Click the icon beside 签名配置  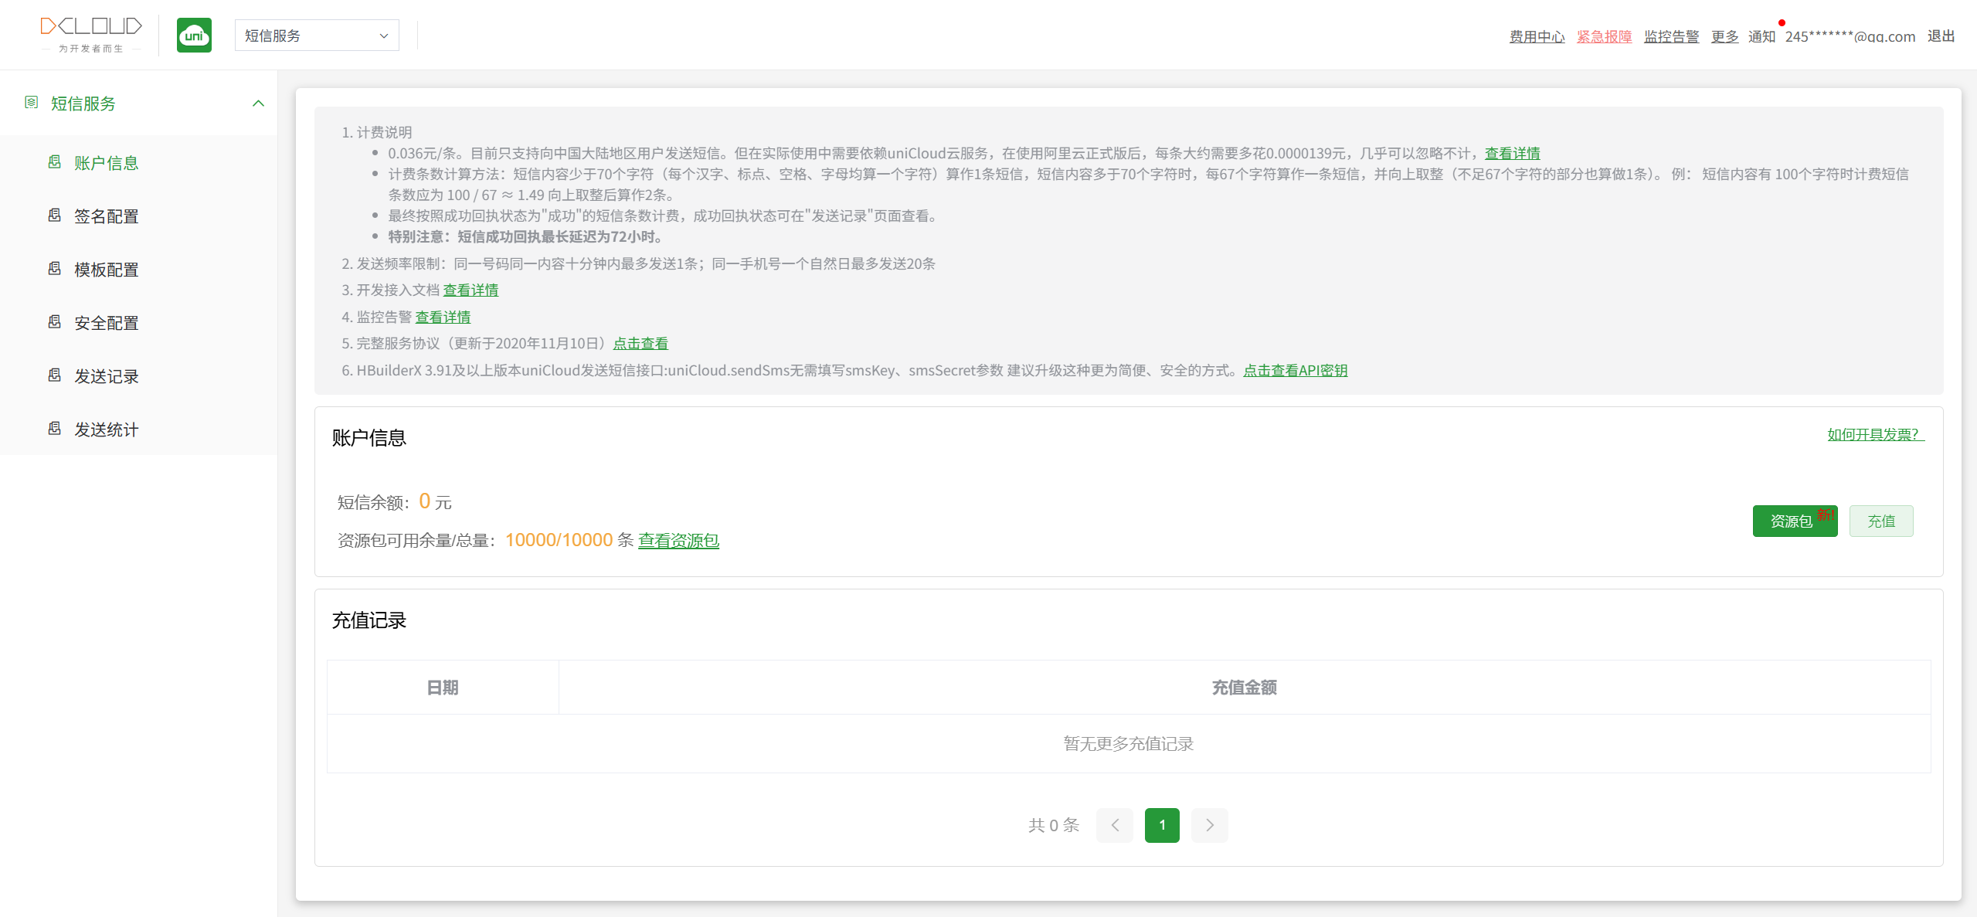[x=55, y=216]
